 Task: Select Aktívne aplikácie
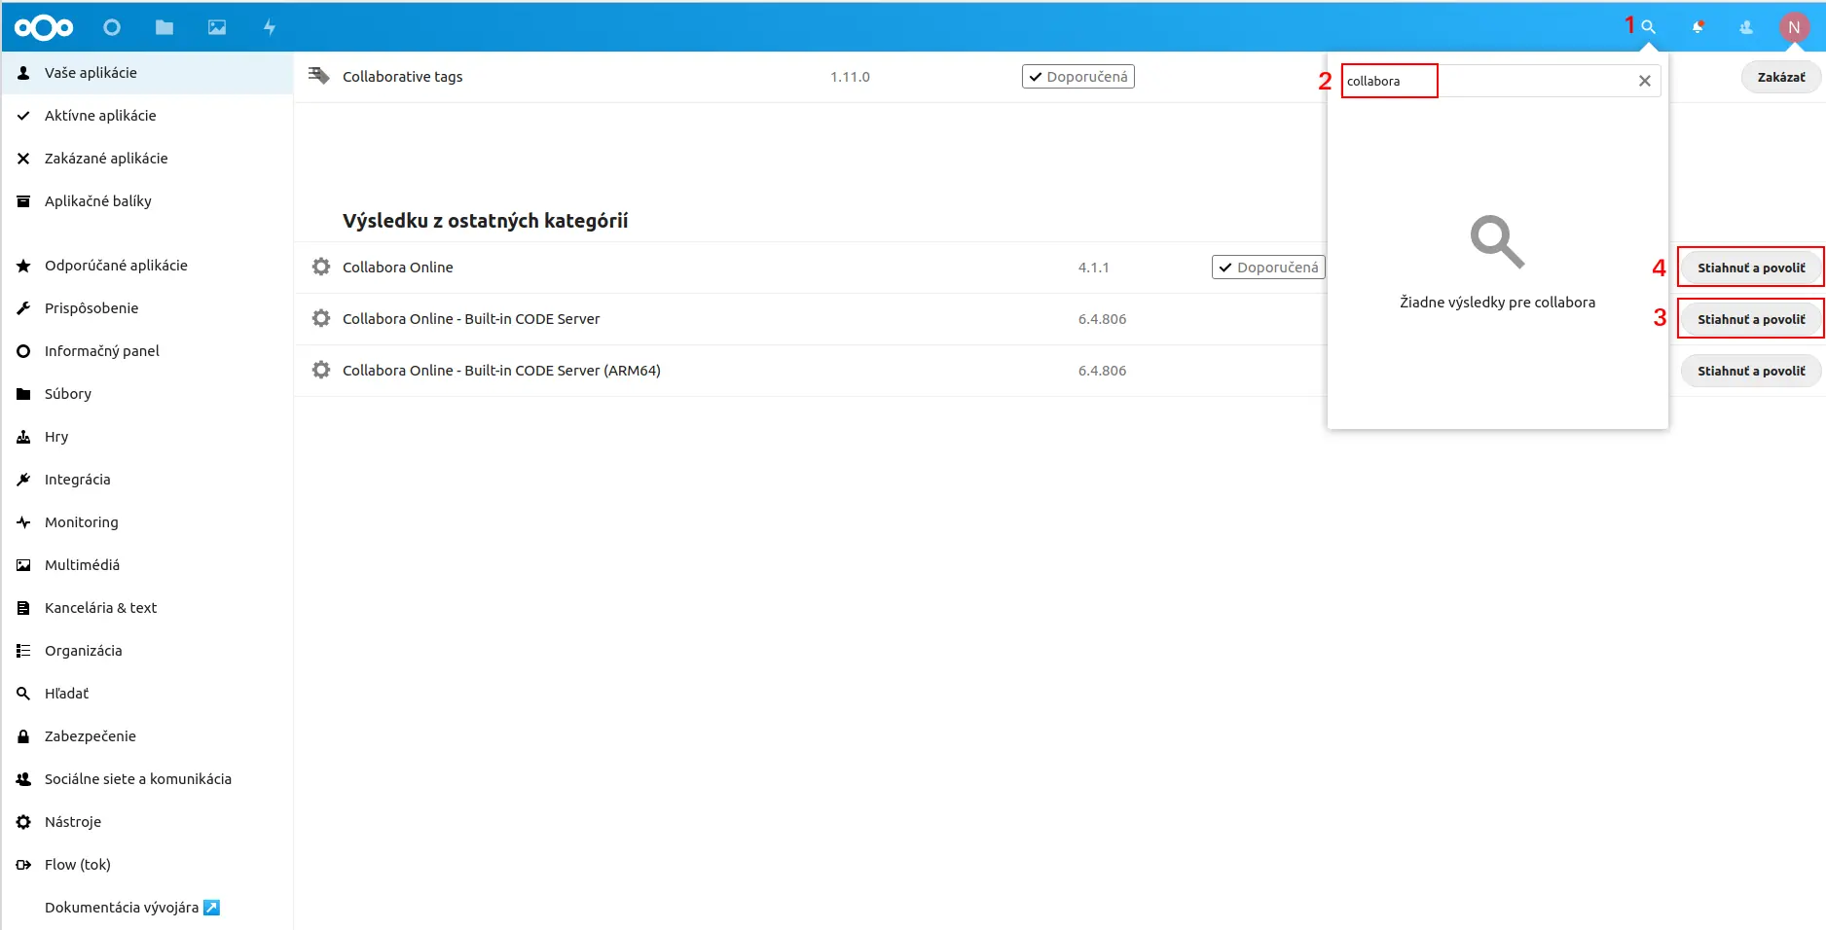coord(147,116)
